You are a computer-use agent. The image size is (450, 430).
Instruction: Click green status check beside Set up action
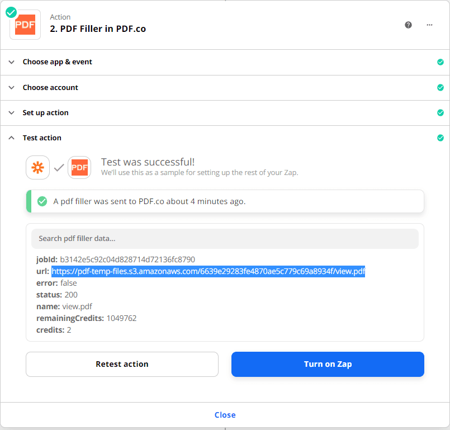(440, 113)
